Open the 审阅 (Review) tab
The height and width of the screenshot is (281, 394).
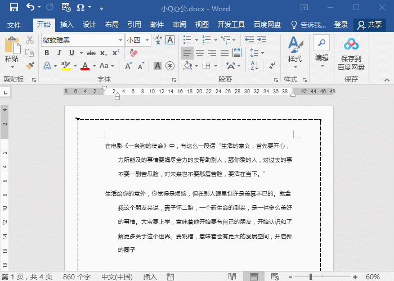point(179,25)
